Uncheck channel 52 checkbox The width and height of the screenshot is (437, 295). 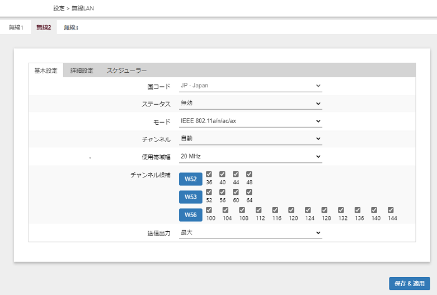click(x=209, y=192)
